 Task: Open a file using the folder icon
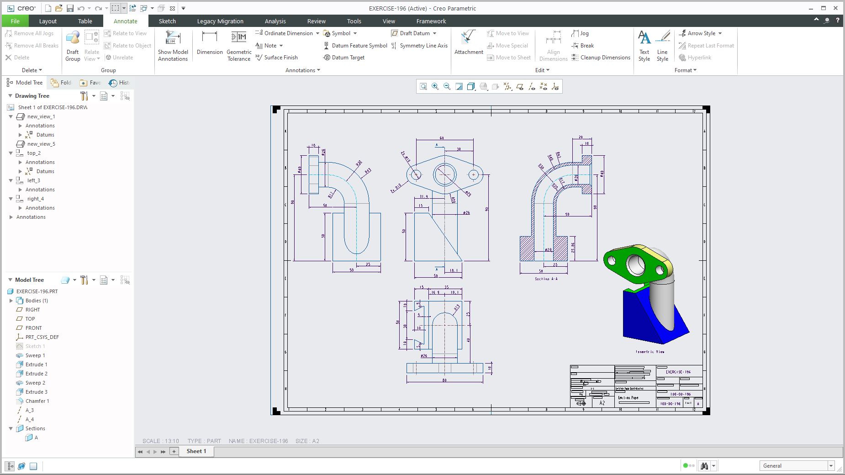(59, 8)
